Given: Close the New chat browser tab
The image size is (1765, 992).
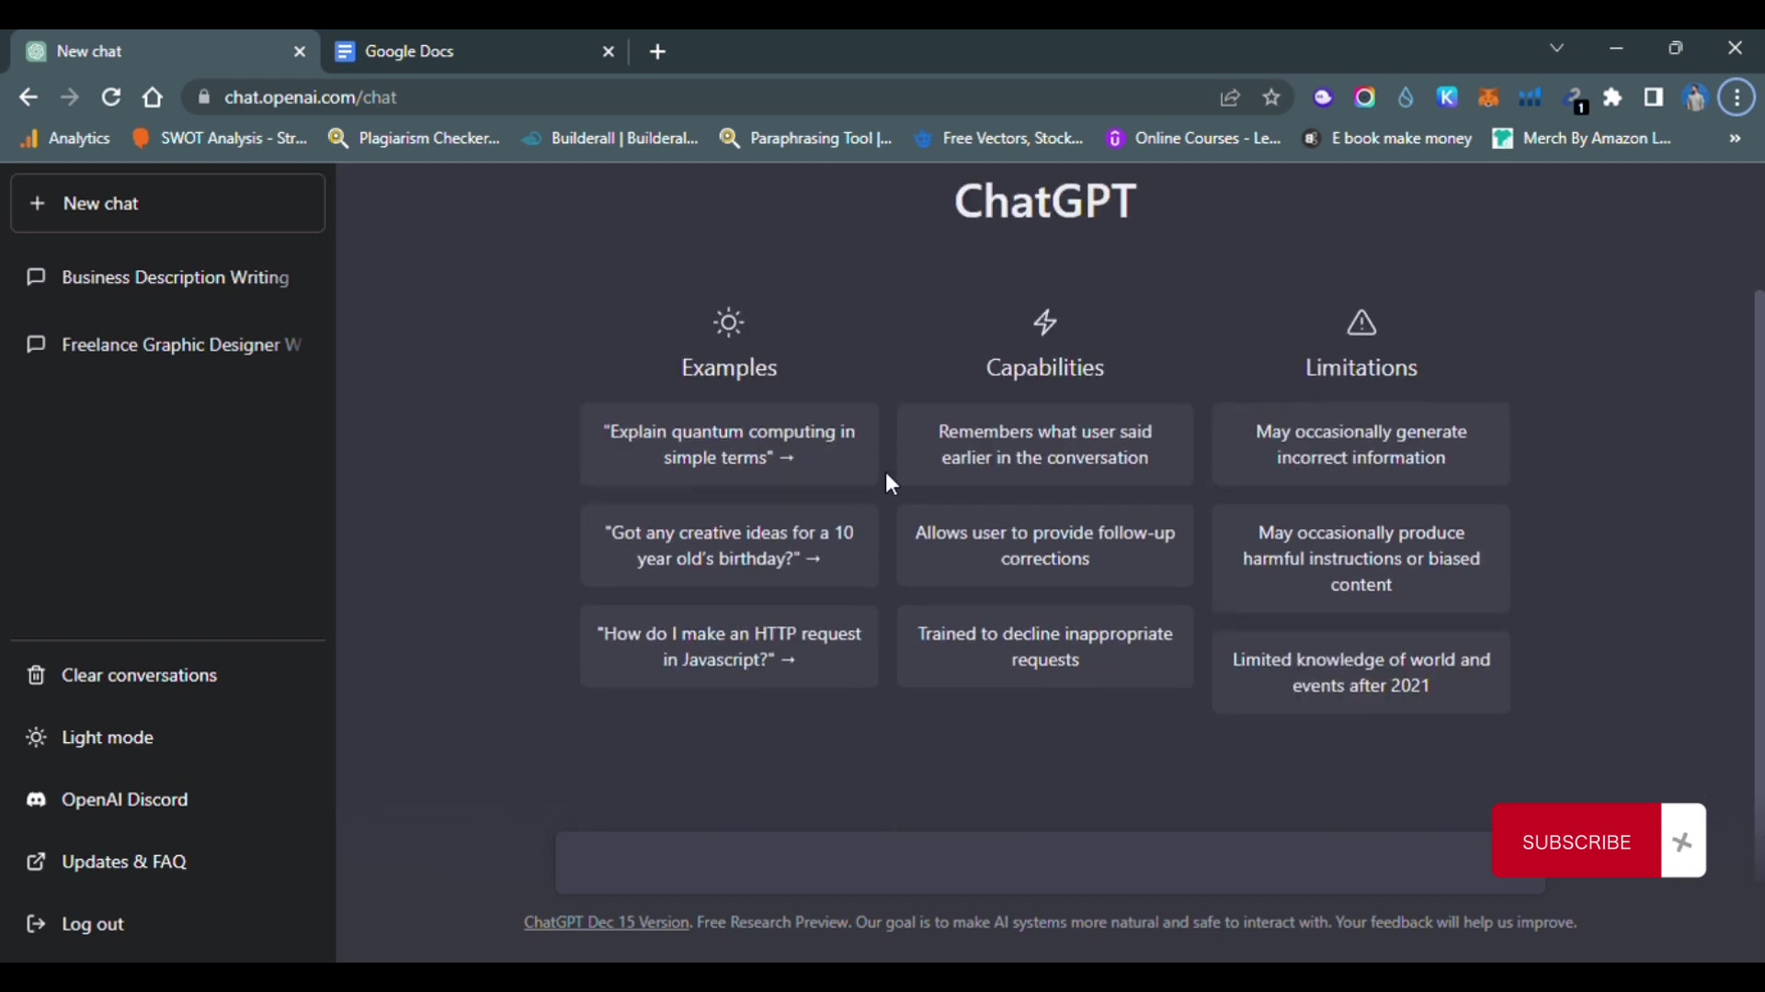Looking at the screenshot, I should tap(300, 52).
